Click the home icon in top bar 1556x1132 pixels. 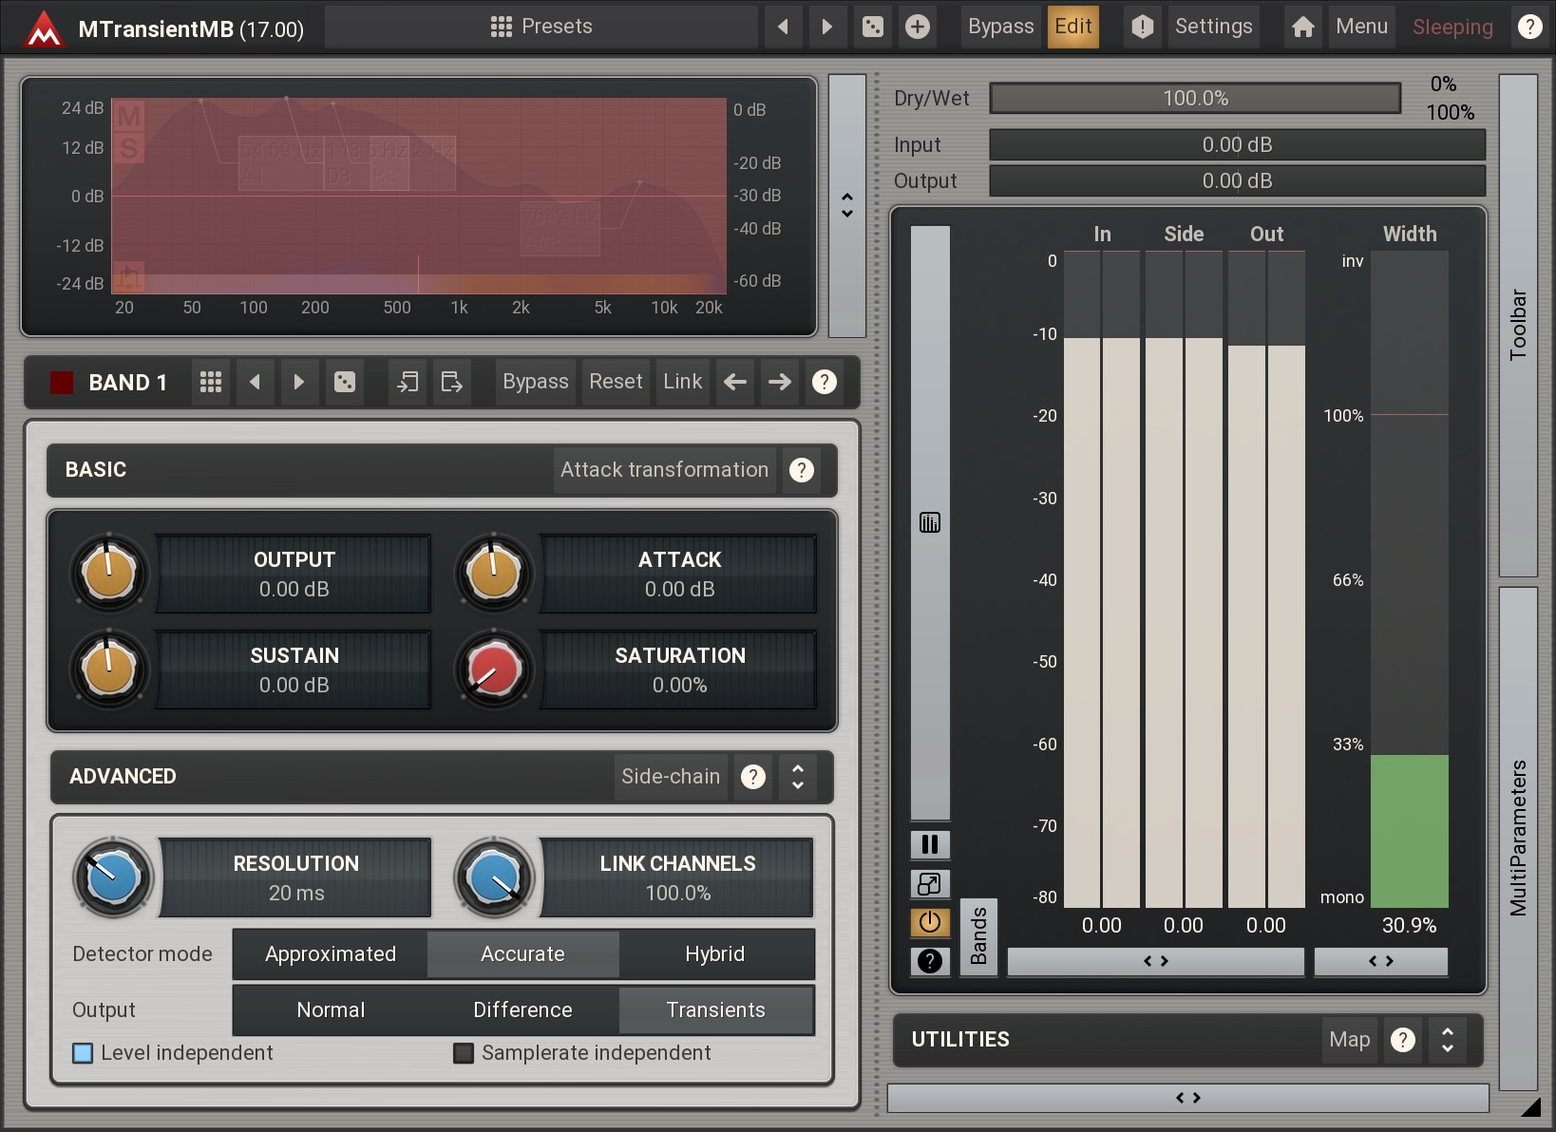coord(1303,27)
